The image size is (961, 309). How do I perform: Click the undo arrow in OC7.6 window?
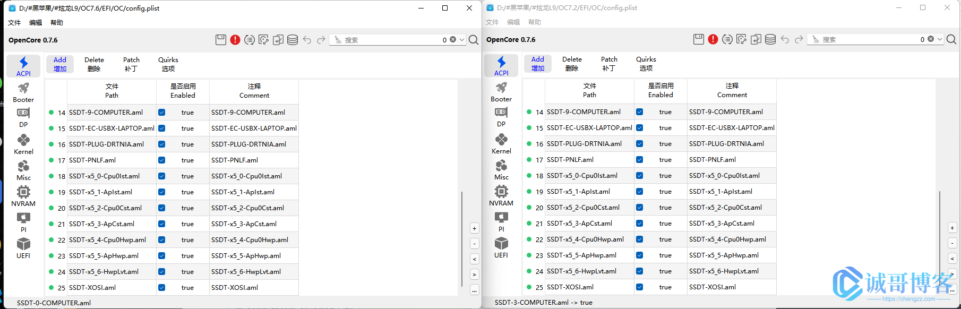307,40
